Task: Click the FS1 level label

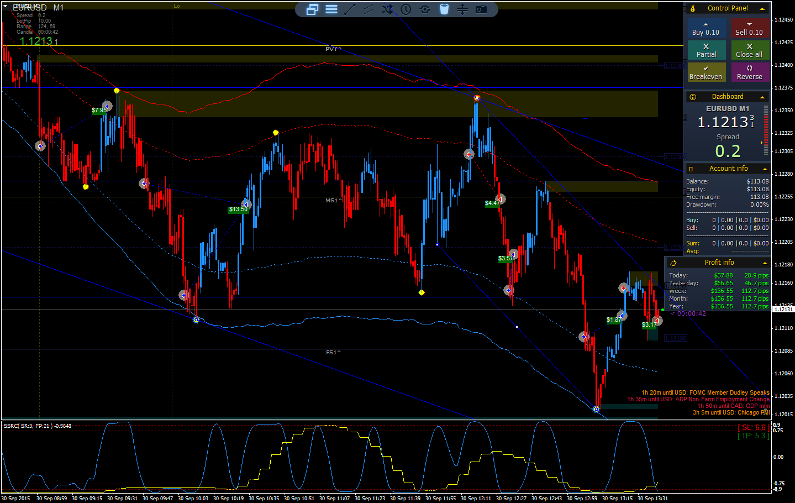Action: point(333,353)
